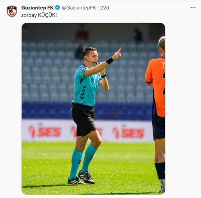Open the Gaziantep FK display name link
Screen dimensions: 201x198
(x=37, y=8)
